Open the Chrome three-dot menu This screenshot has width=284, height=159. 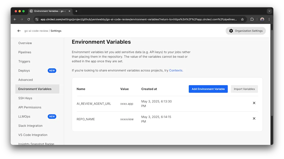tap(269, 19)
